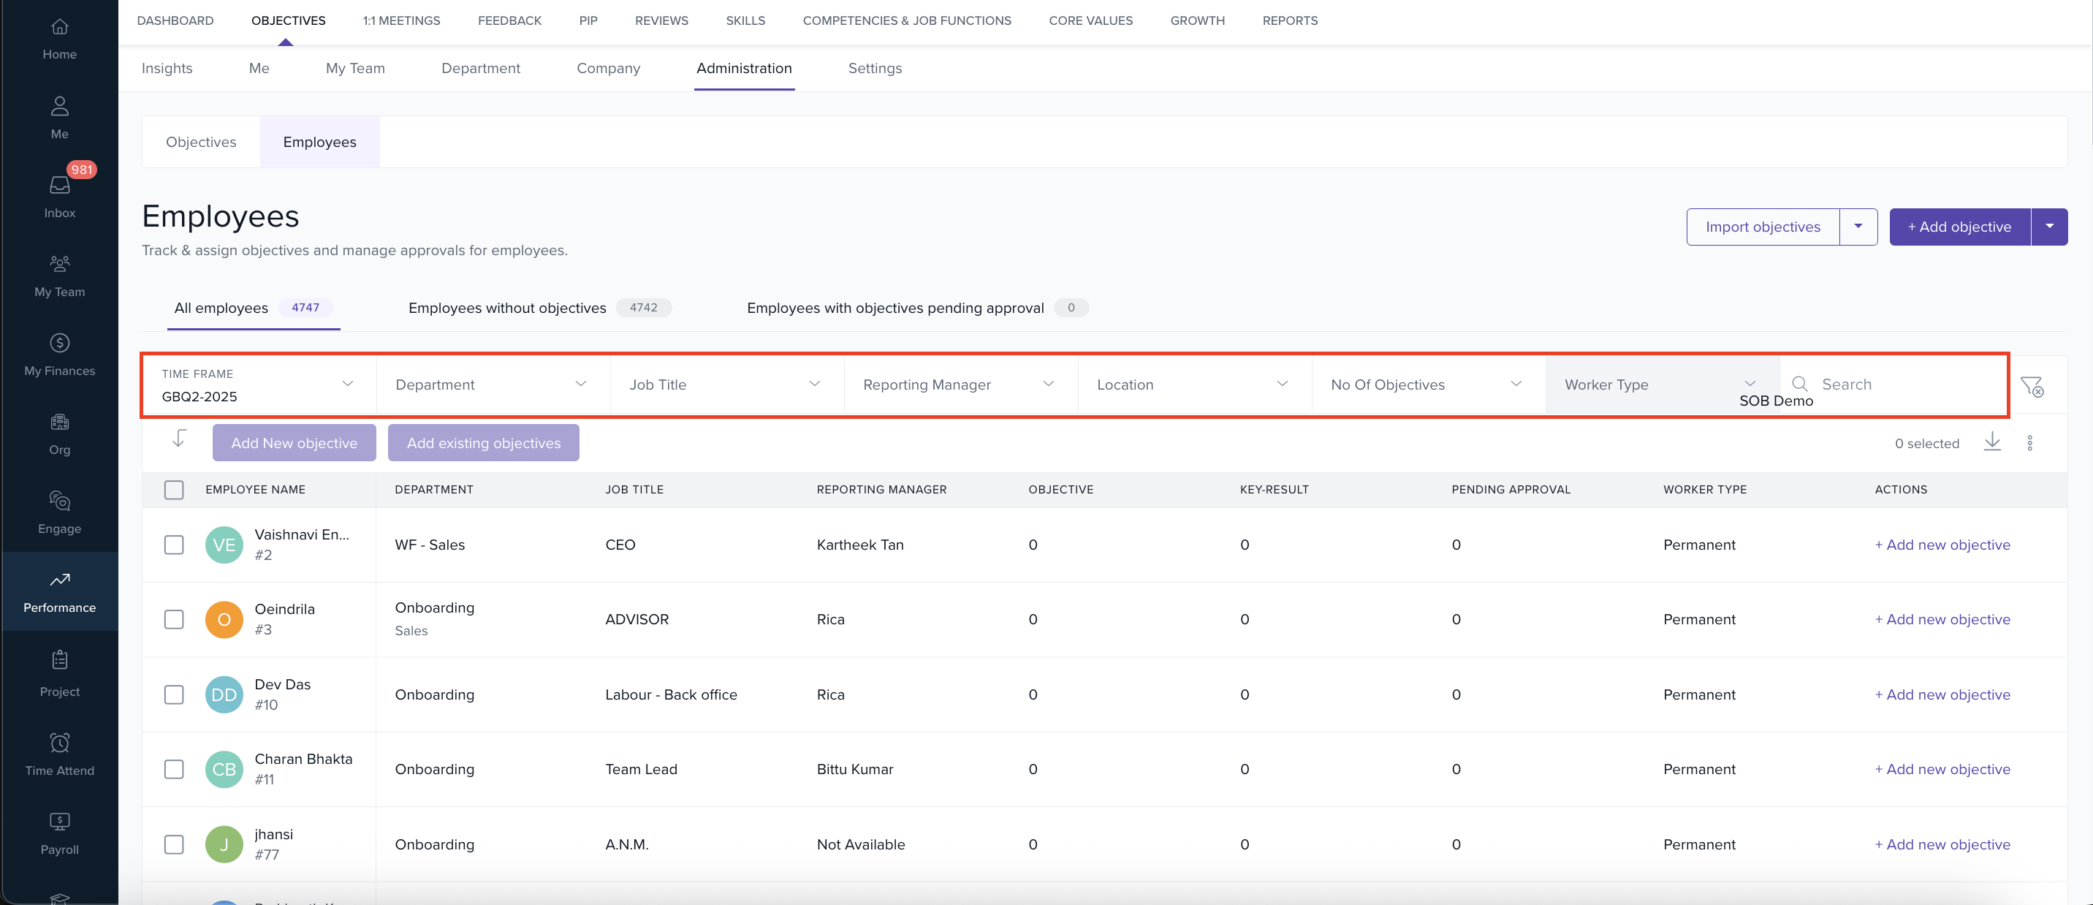2093x905 pixels.
Task: Check the select-all checkbox in the table header
Action: coord(174,489)
